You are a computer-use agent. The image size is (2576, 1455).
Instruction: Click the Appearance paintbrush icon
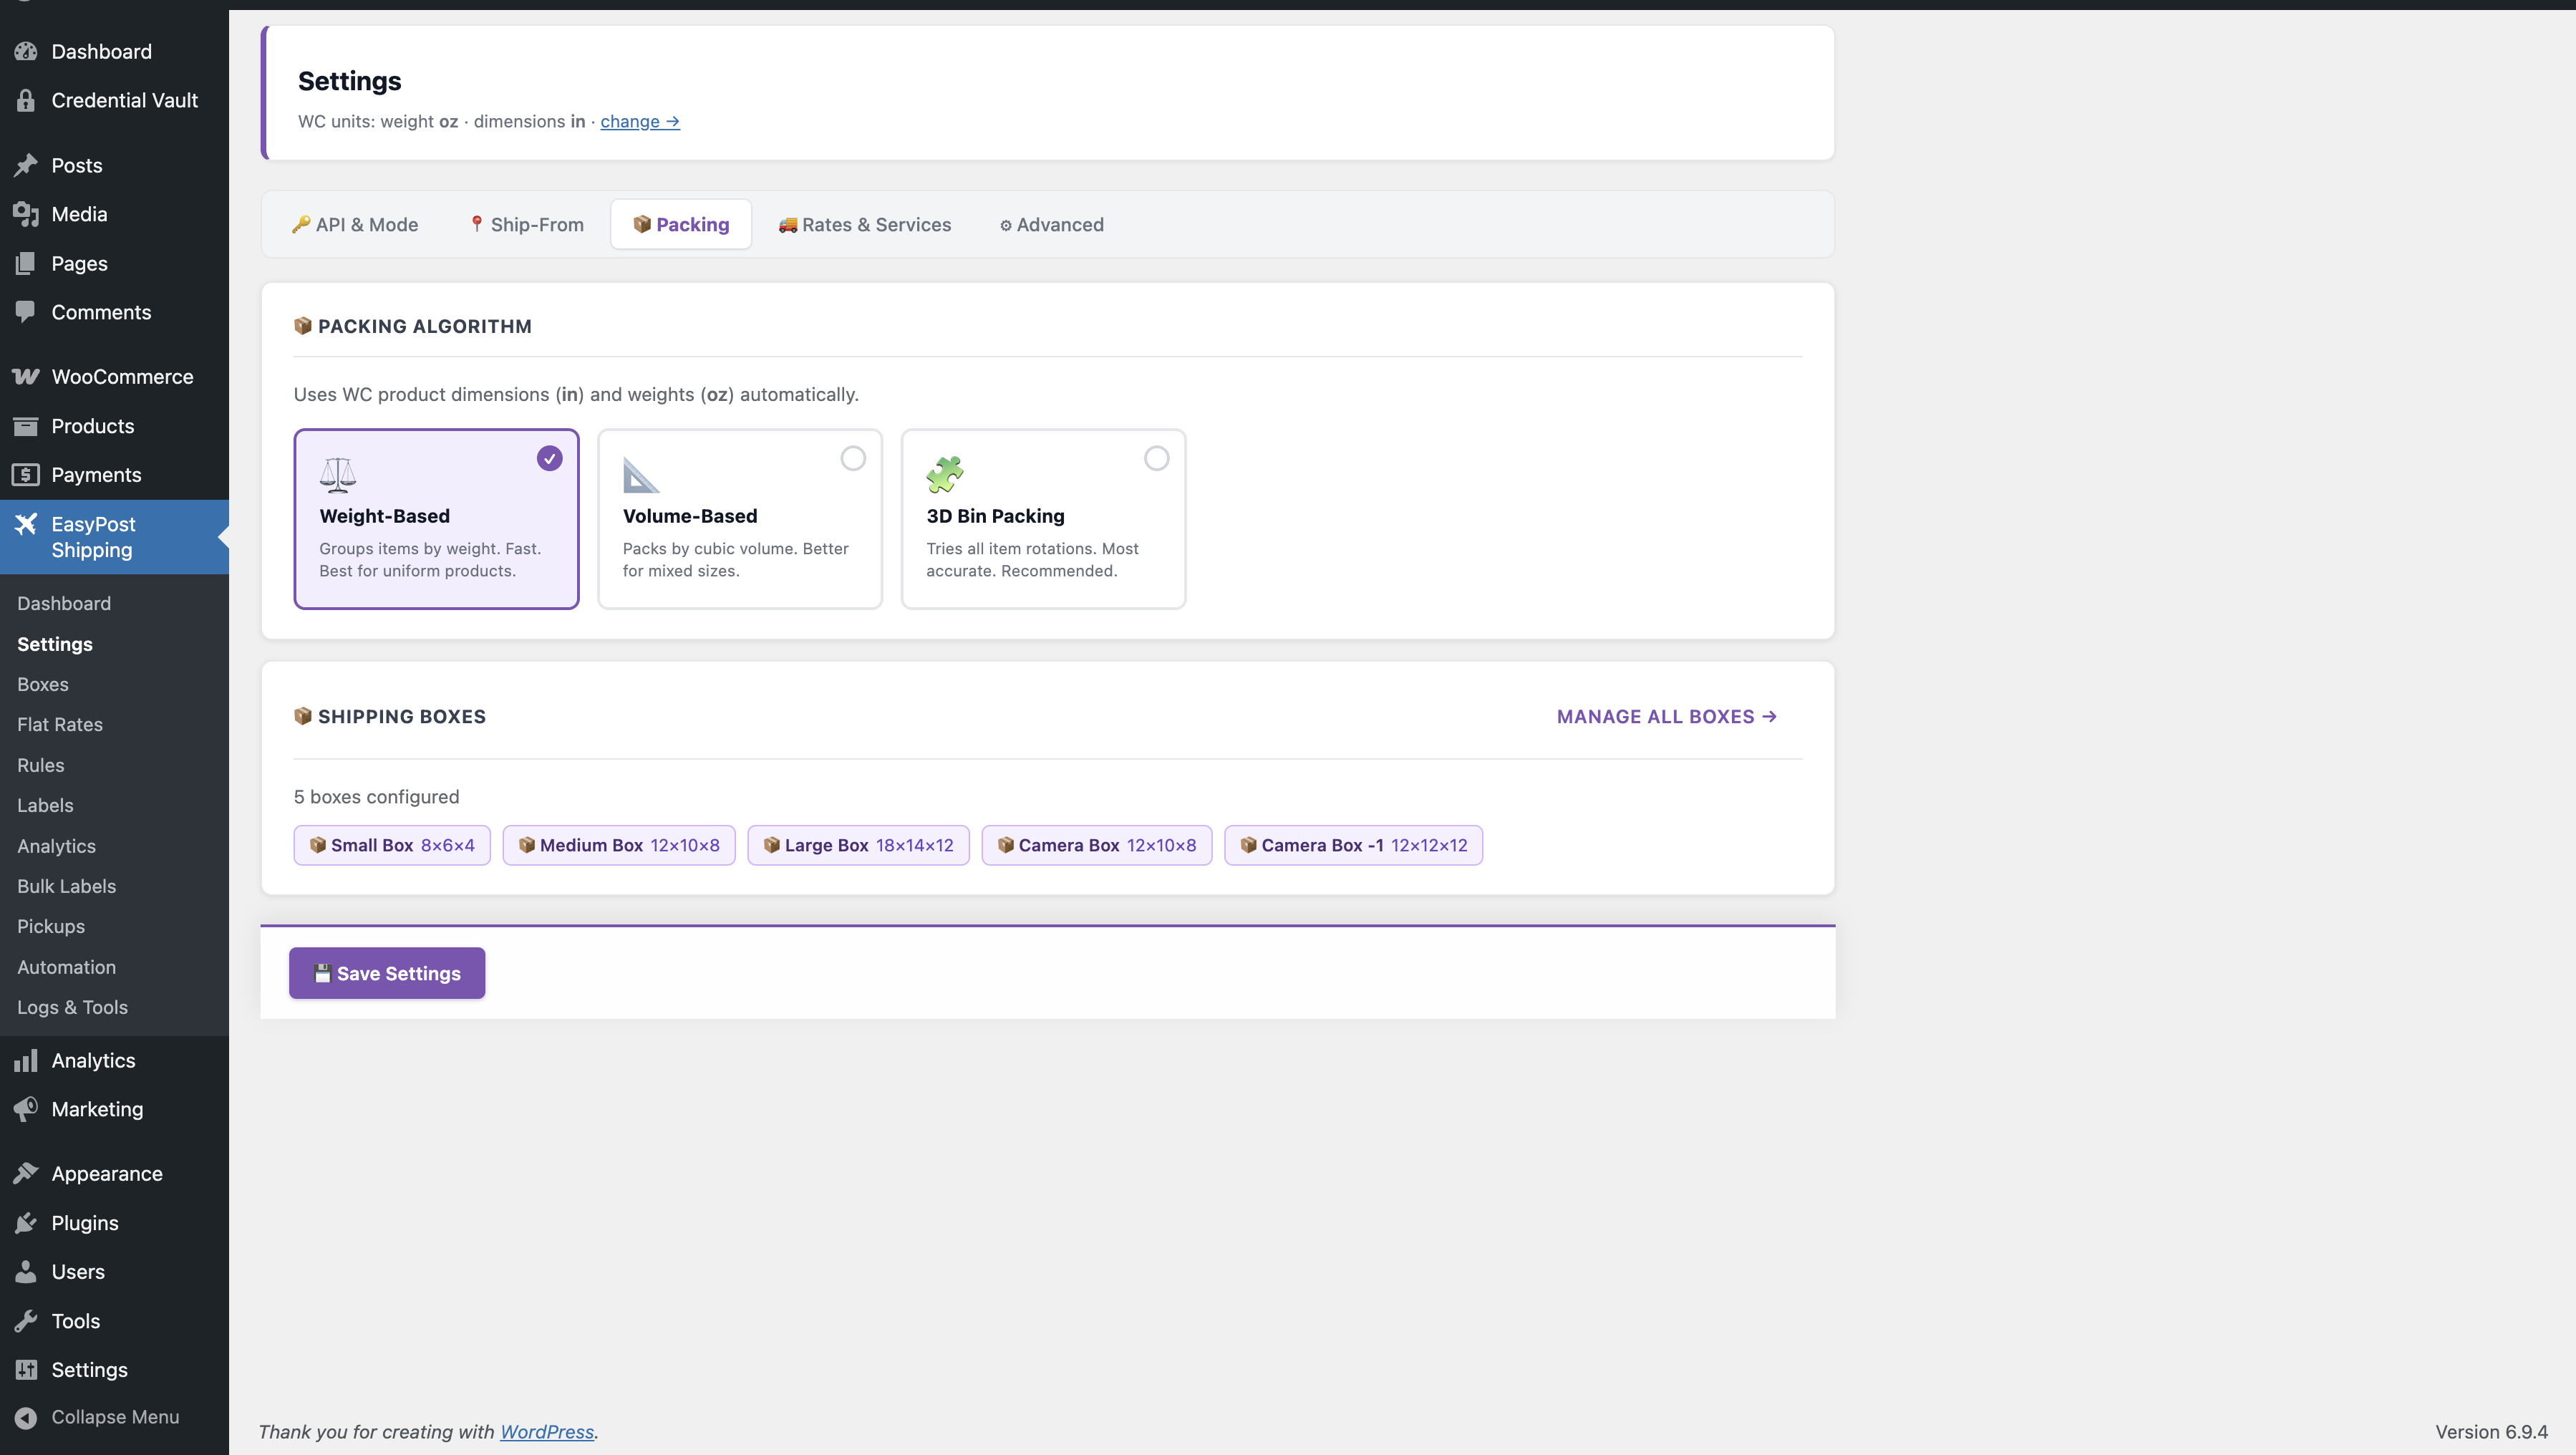pyautogui.click(x=26, y=1173)
